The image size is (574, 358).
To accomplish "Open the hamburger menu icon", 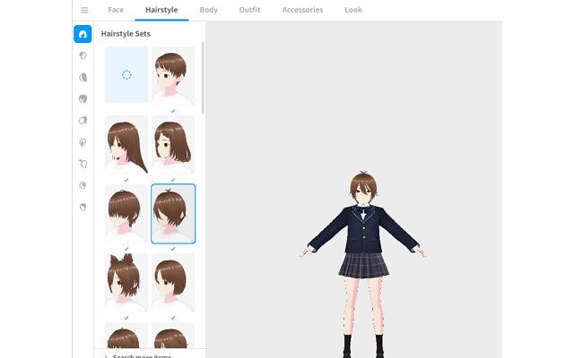I will click(x=84, y=10).
